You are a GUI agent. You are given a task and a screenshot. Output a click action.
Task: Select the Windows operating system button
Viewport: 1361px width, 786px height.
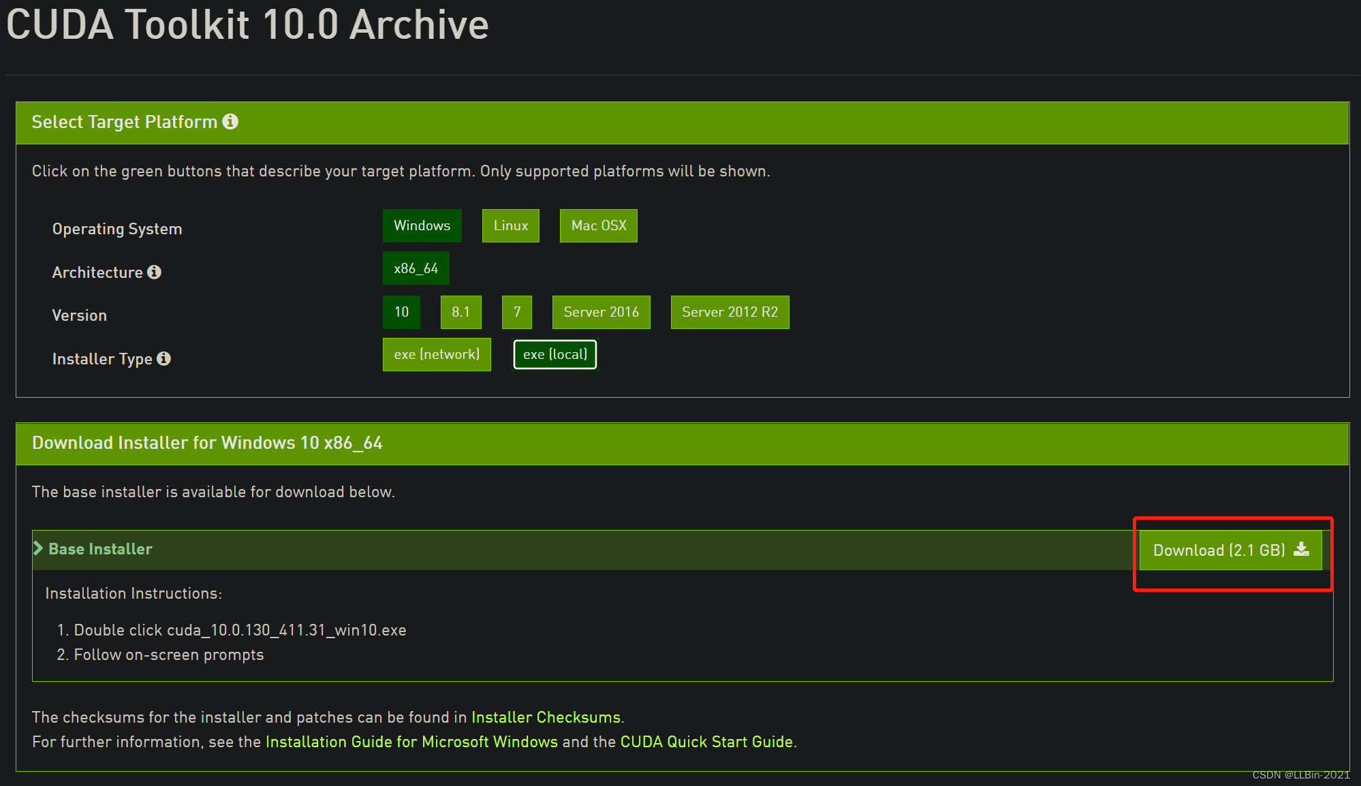point(422,225)
